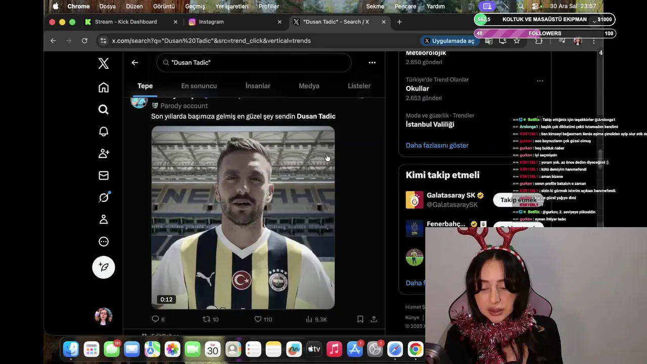
Task: Open the Explore magnifier in X sidebar
Action: coord(103,109)
